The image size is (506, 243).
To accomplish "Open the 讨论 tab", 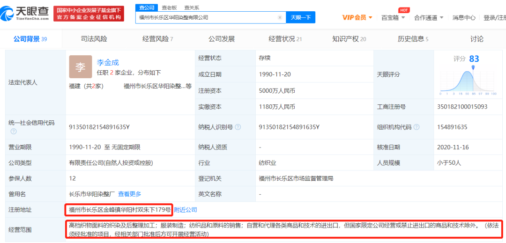I will tap(477, 39).
